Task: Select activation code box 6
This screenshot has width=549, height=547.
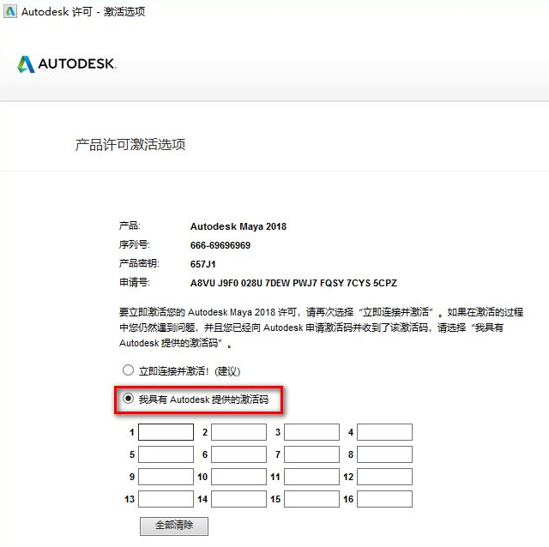Action: (238, 454)
